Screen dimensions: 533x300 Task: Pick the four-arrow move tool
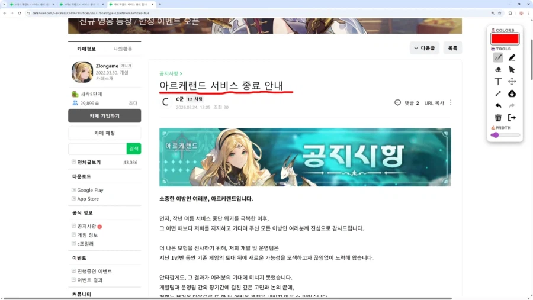tap(512, 82)
